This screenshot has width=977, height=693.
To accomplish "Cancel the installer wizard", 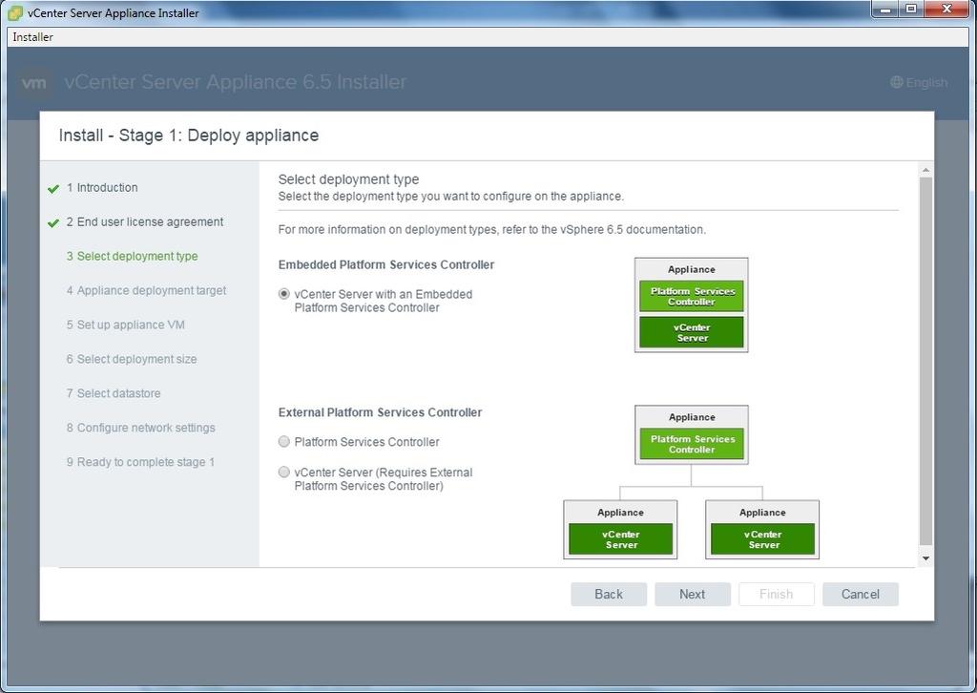I will coord(861,594).
